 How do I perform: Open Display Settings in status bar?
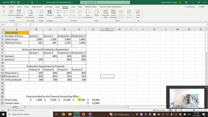(159, 110)
